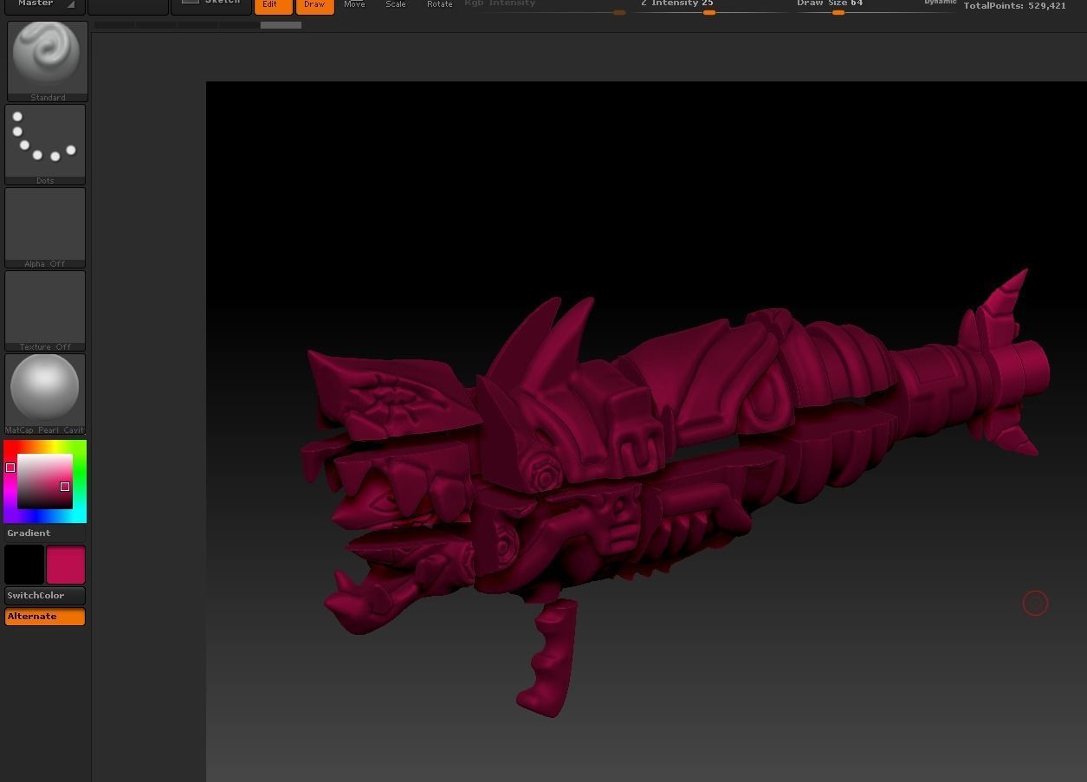Select the black secondary color swatch
This screenshot has width=1087, height=782.
click(24, 565)
